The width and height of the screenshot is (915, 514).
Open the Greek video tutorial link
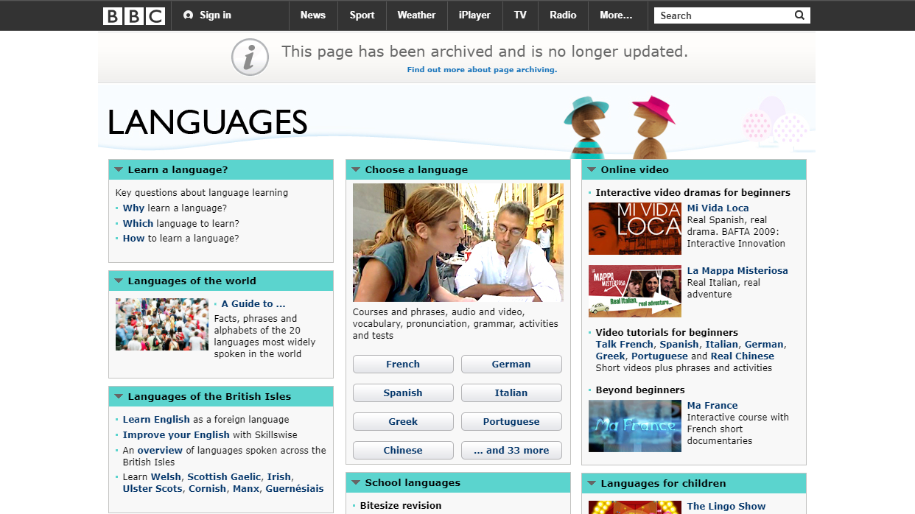(x=610, y=356)
